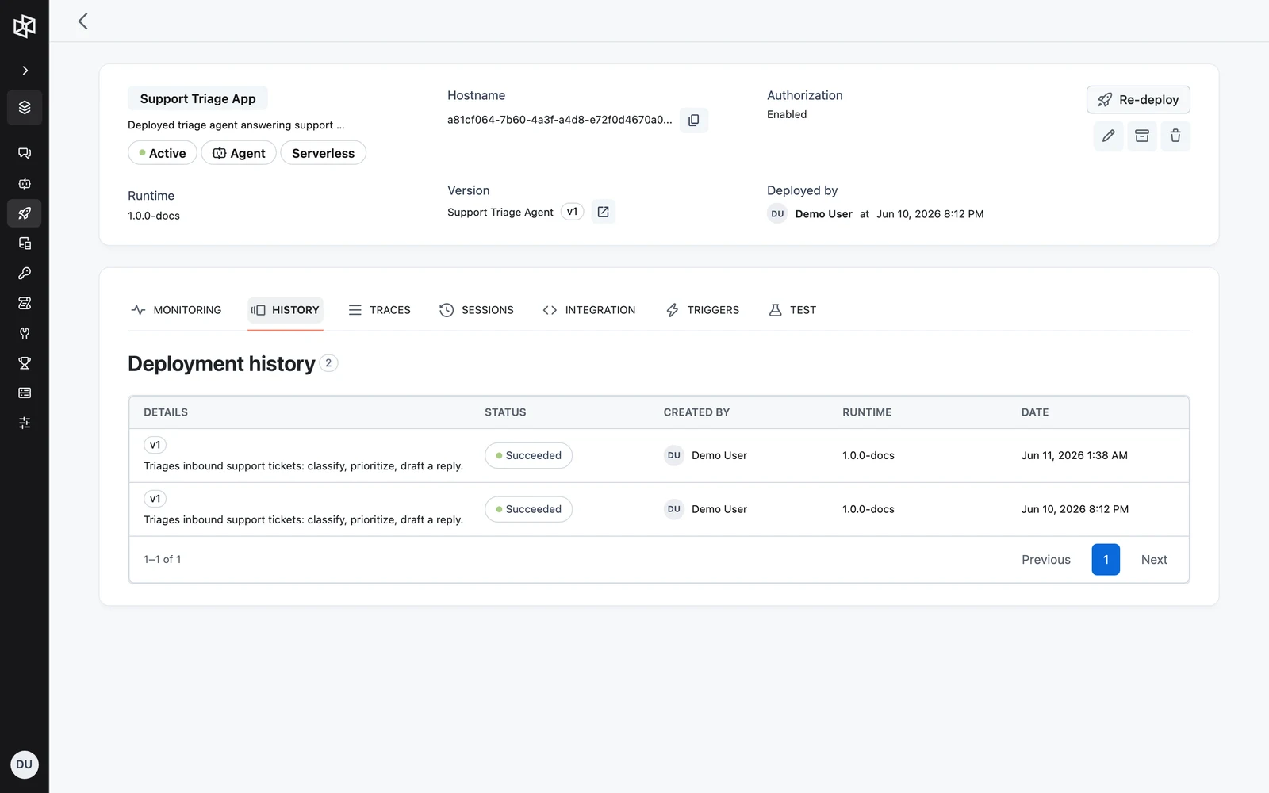Click Succeeded status in the Jun 11 row
Image resolution: width=1269 pixels, height=793 pixels.
pos(528,455)
